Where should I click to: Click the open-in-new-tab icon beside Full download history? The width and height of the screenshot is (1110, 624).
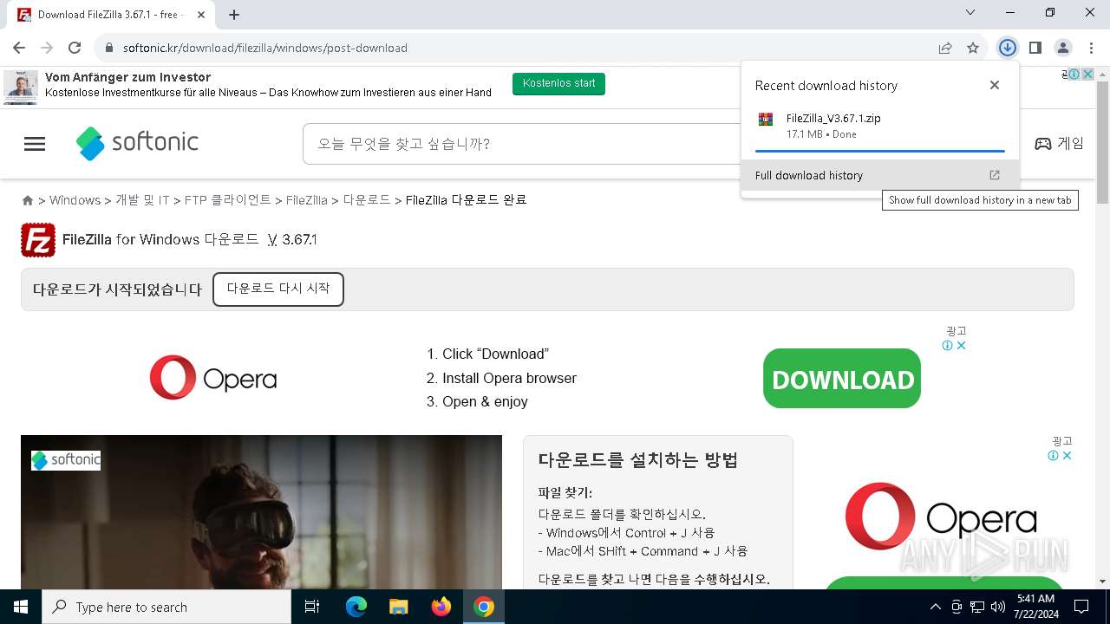(x=995, y=175)
